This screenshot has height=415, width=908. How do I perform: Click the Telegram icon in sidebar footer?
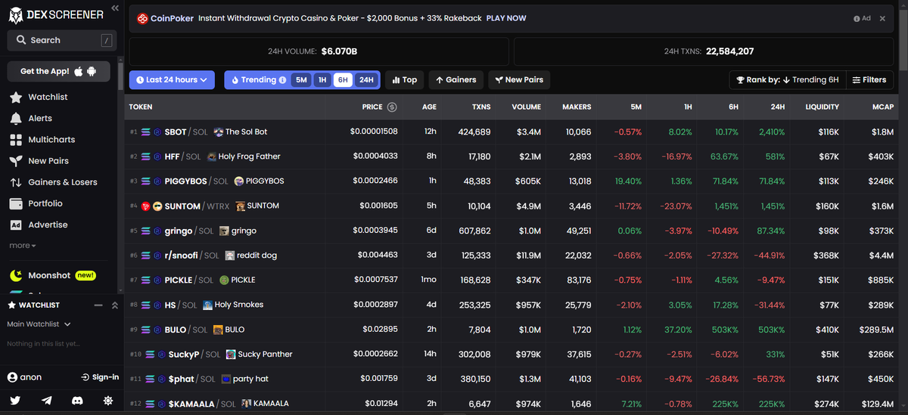click(47, 400)
